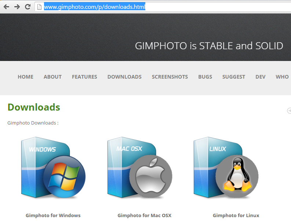Open the HOME menu item

(26, 77)
